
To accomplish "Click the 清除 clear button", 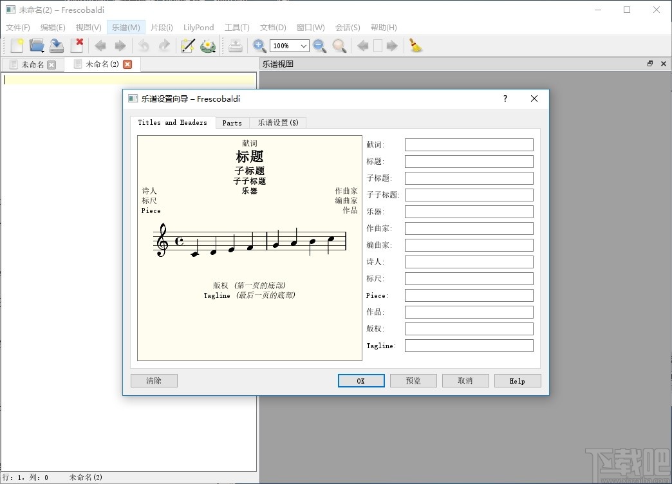I will pyautogui.click(x=154, y=381).
